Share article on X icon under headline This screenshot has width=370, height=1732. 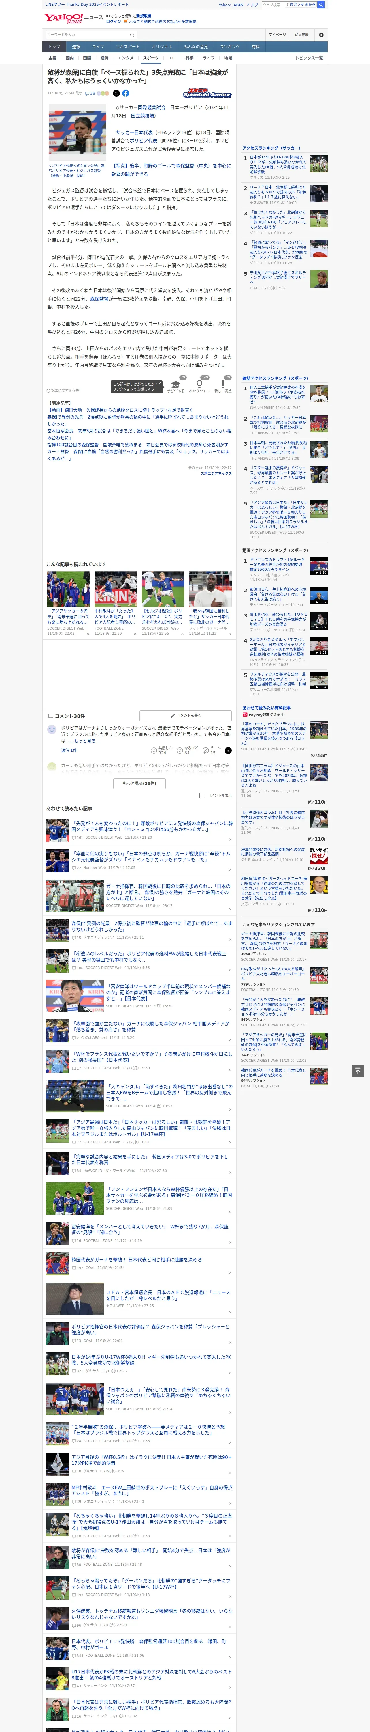coord(116,94)
